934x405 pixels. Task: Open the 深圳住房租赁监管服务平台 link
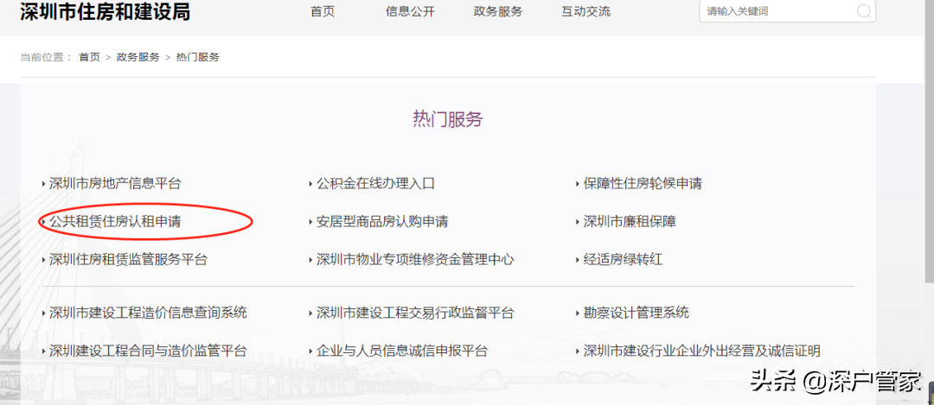(x=128, y=259)
